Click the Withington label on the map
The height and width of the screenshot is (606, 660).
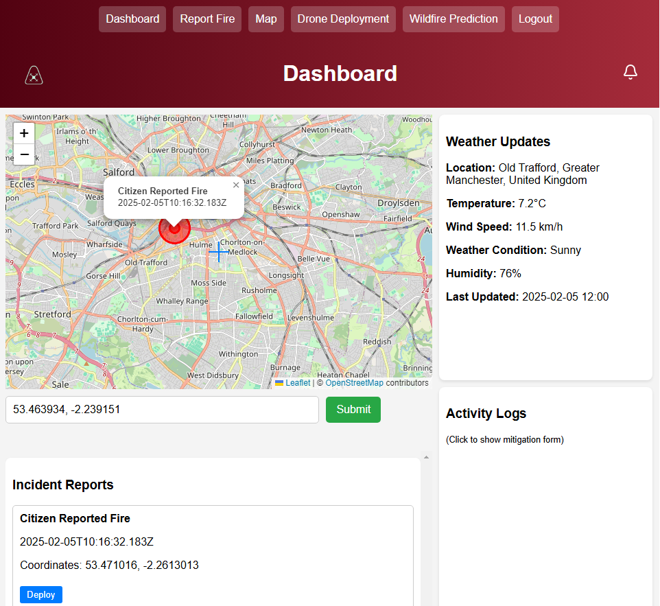pos(238,354)
